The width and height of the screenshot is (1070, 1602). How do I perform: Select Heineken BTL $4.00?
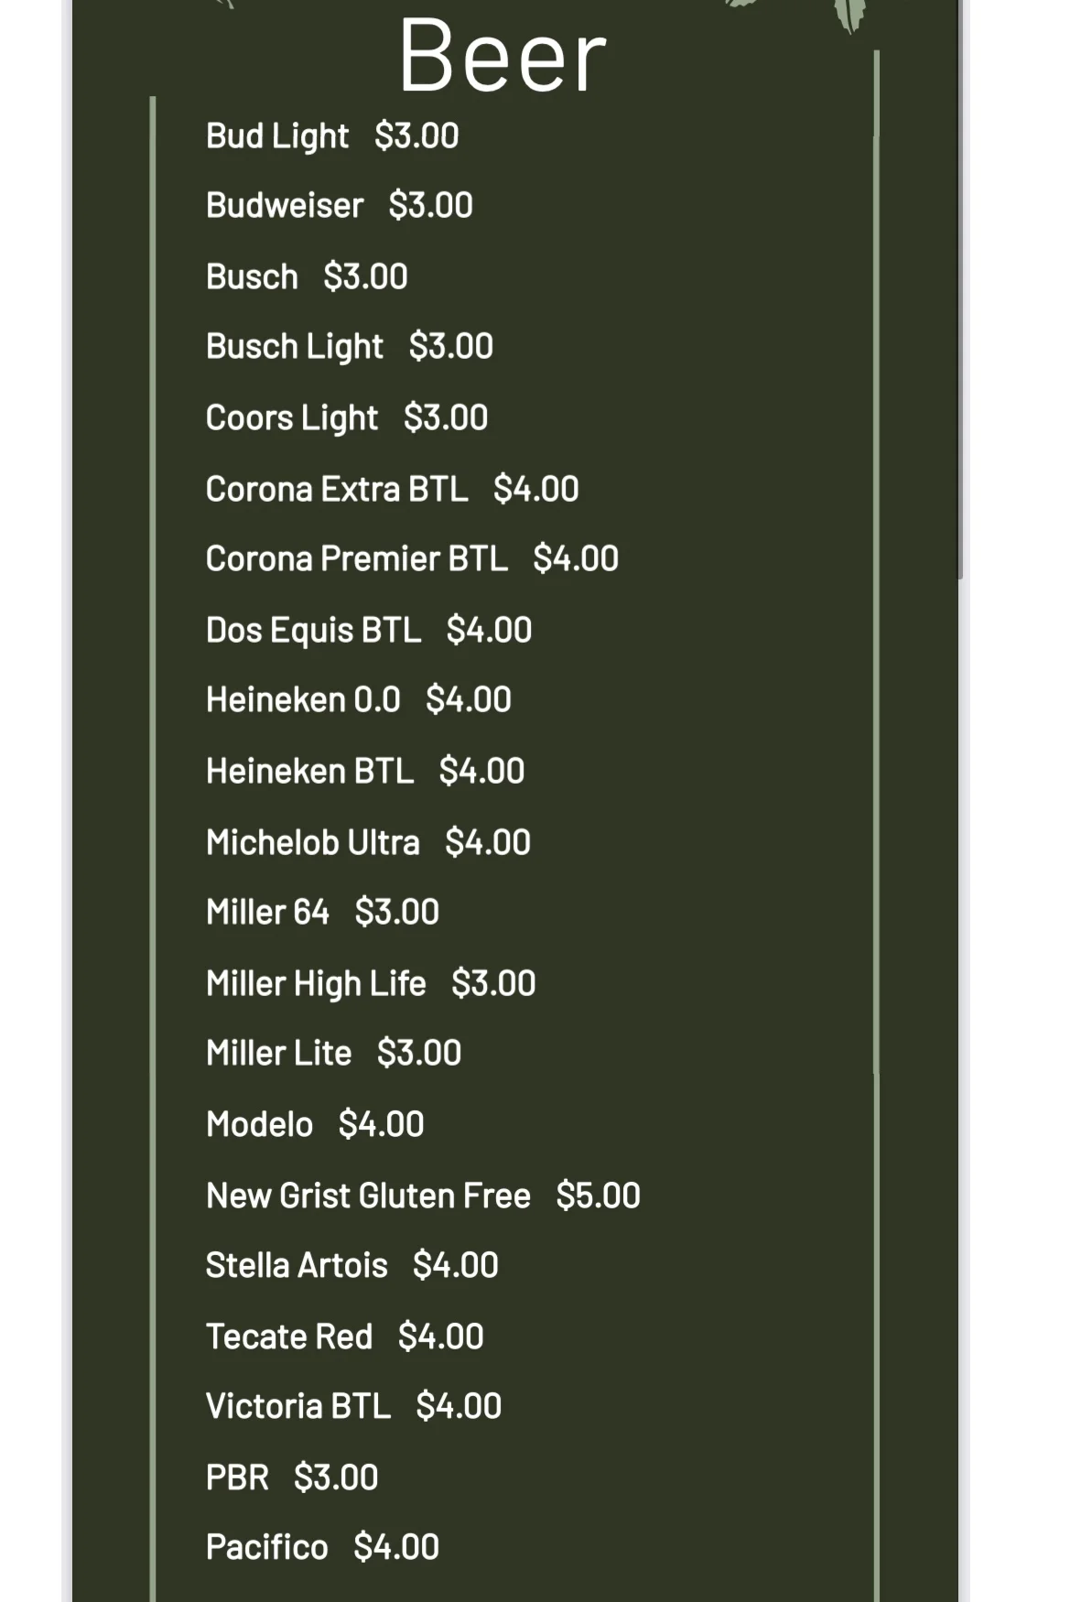pyautogui.click(x=365, y=771)
